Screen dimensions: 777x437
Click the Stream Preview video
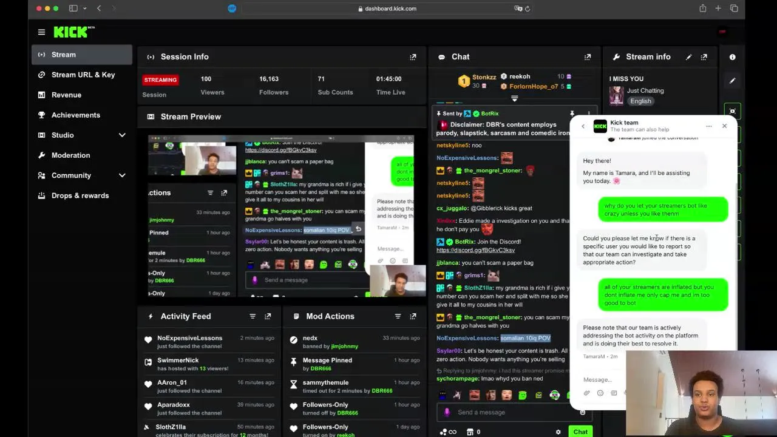281,216
